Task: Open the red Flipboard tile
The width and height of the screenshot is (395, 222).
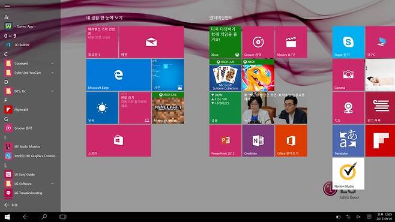Action: click(380, 141)
